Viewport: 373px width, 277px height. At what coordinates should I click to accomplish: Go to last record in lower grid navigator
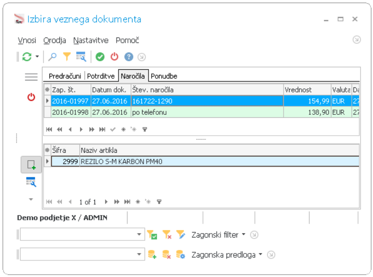tap(127, 202)
